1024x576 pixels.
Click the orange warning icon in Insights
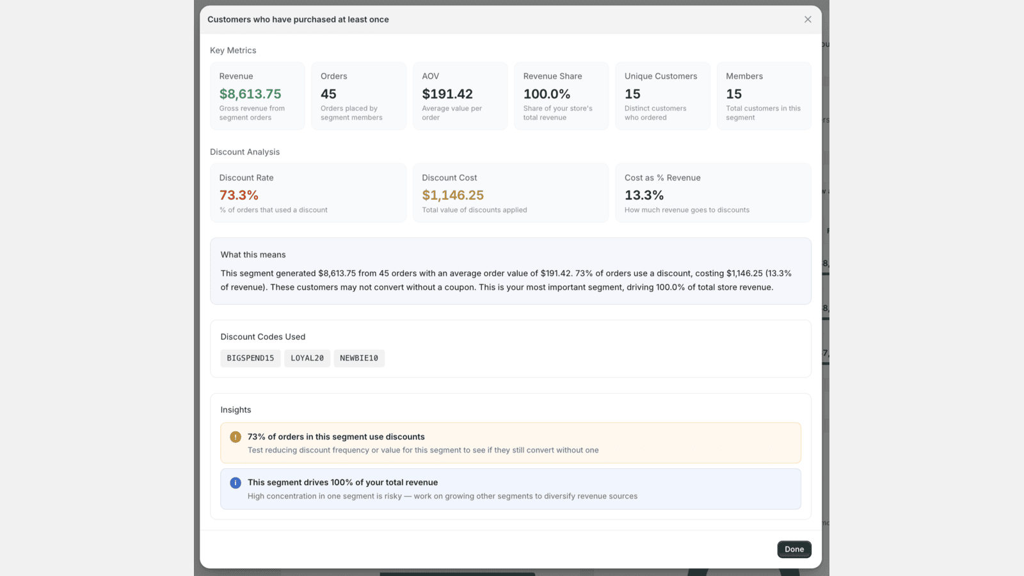[x=235, y=436]
